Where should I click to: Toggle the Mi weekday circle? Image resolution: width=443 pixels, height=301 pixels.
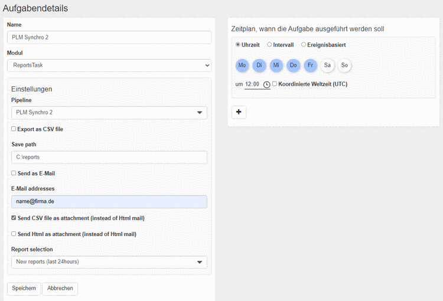[276, 65]
